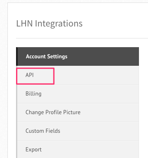Click the empty API row area outside the highlight
This screenshot has height=158, width=148.
click(97, 75)
